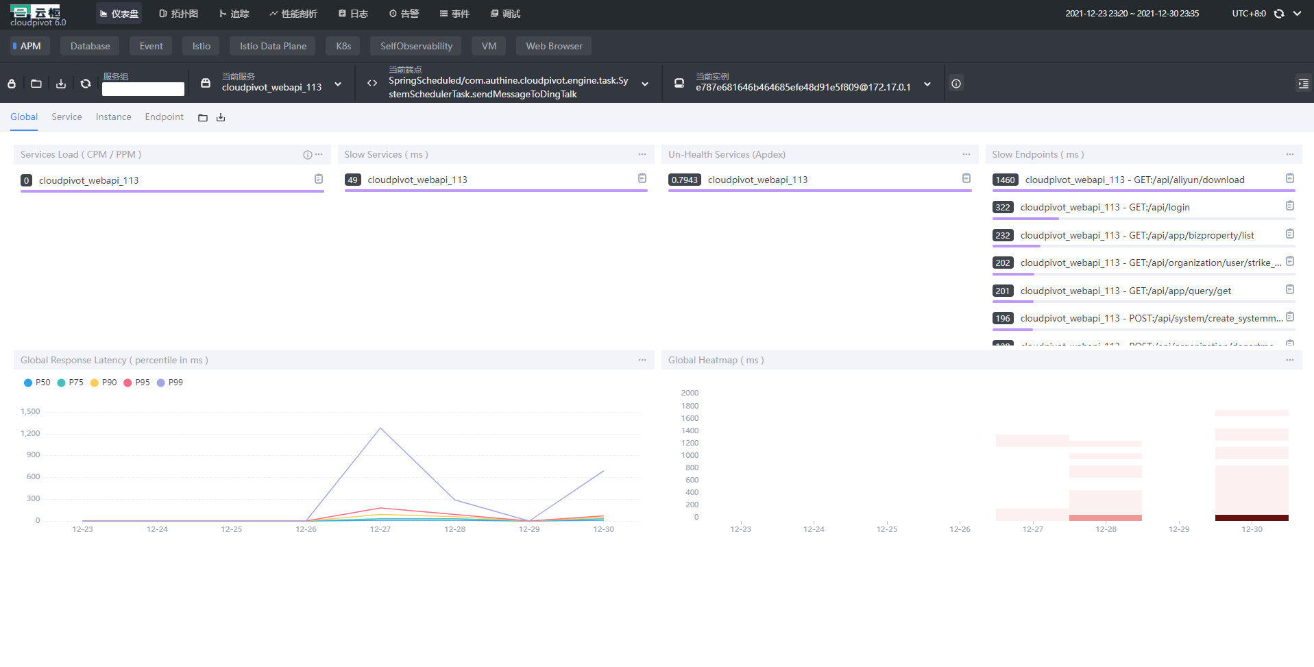
Task: Open the 日志 log menu
Action: pyautogui.click(x=353, y=14)
